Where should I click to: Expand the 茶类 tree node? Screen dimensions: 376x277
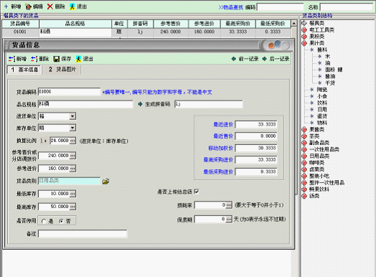304,136
